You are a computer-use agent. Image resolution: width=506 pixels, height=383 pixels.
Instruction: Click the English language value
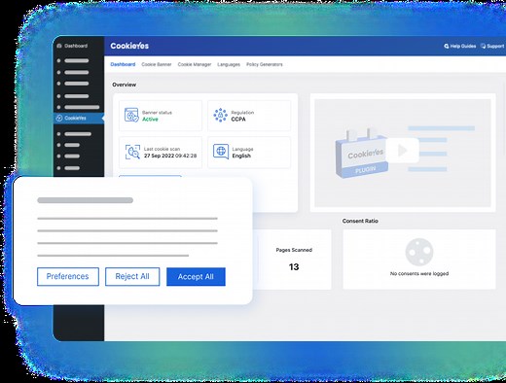coord(241,156)
